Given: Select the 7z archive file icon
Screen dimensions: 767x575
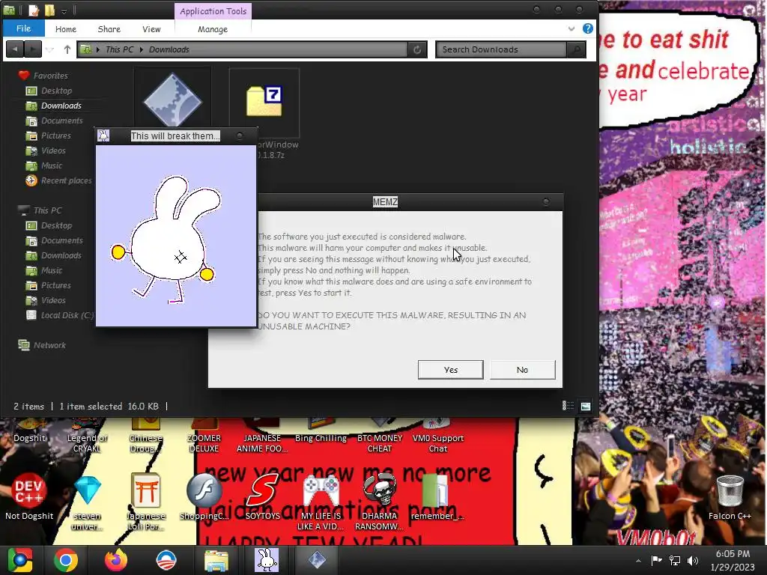Looking at the screenshot, I should click(x=264, y=101).
